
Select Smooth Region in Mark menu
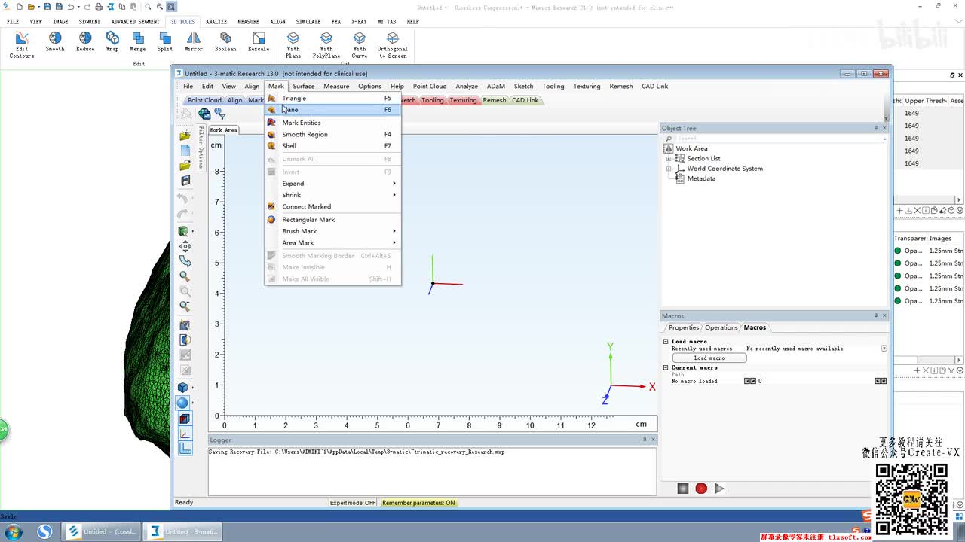pyautogui.click(x=332, y=134)
